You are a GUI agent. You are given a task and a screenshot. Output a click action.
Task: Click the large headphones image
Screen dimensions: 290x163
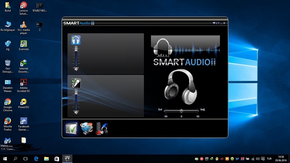pyautogui.click(x=180, y=87)
